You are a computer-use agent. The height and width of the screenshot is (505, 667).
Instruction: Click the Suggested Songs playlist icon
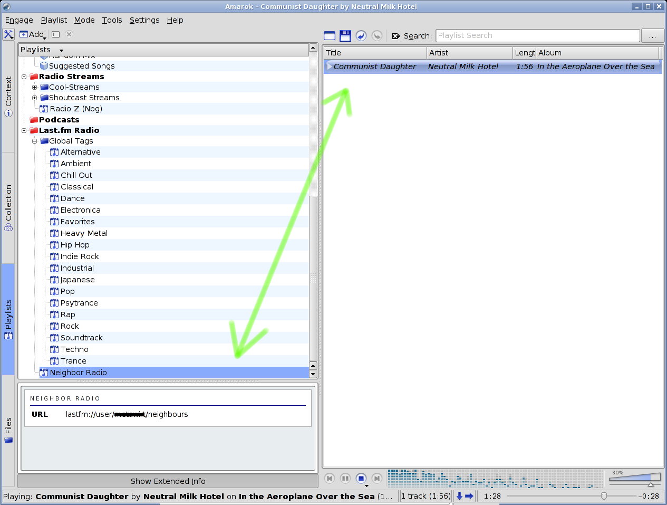(x=44, y=66)
